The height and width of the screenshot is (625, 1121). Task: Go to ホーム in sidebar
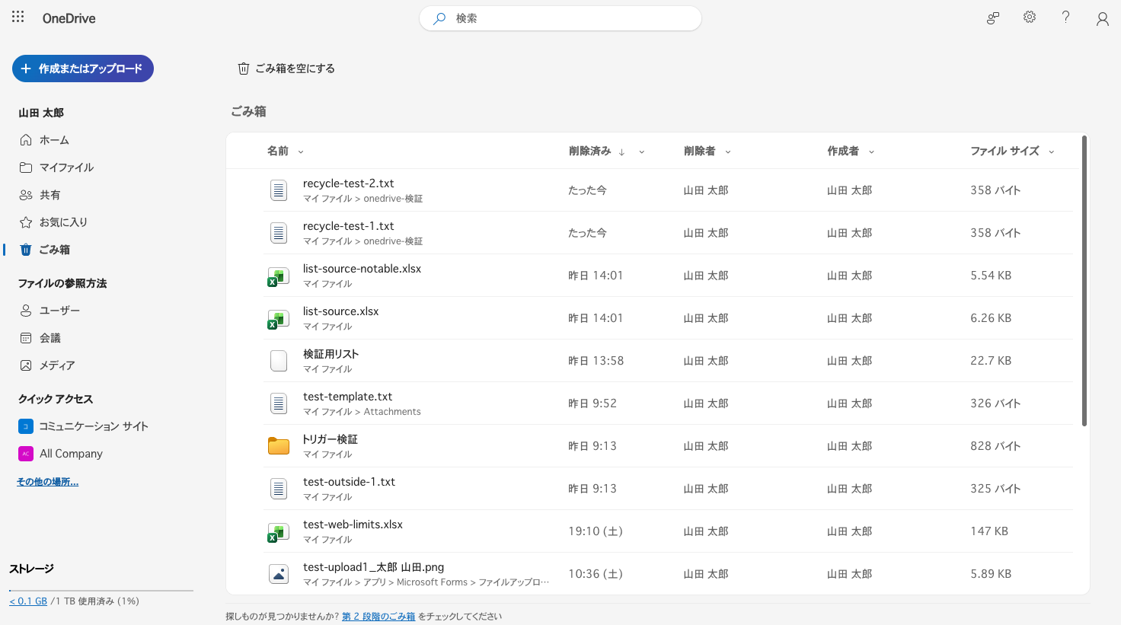[54, 140]
